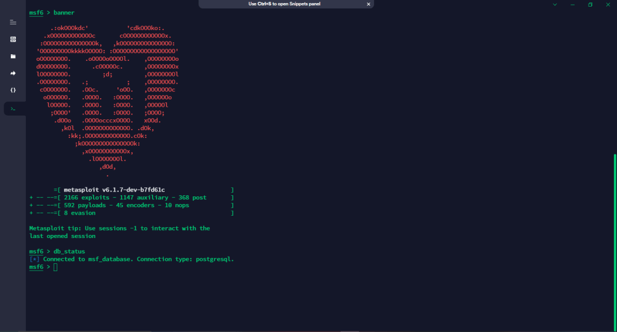Click the 'Metasploit tip' message line
This screenshot has height=332, width=617.
click(119, 228)
